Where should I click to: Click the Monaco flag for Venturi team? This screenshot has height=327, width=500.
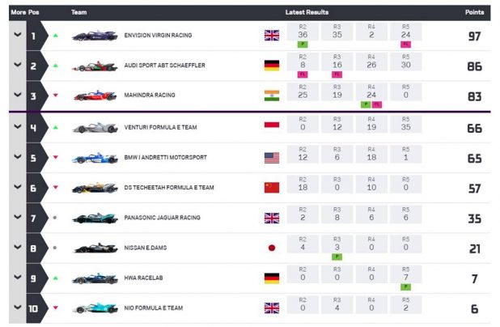click(x=271, y=127)
